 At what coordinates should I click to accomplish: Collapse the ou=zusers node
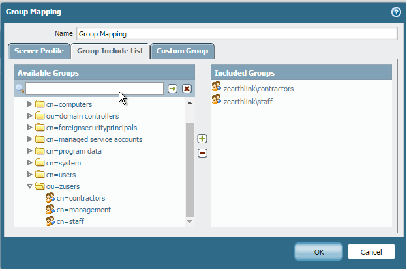pos(29,186)
